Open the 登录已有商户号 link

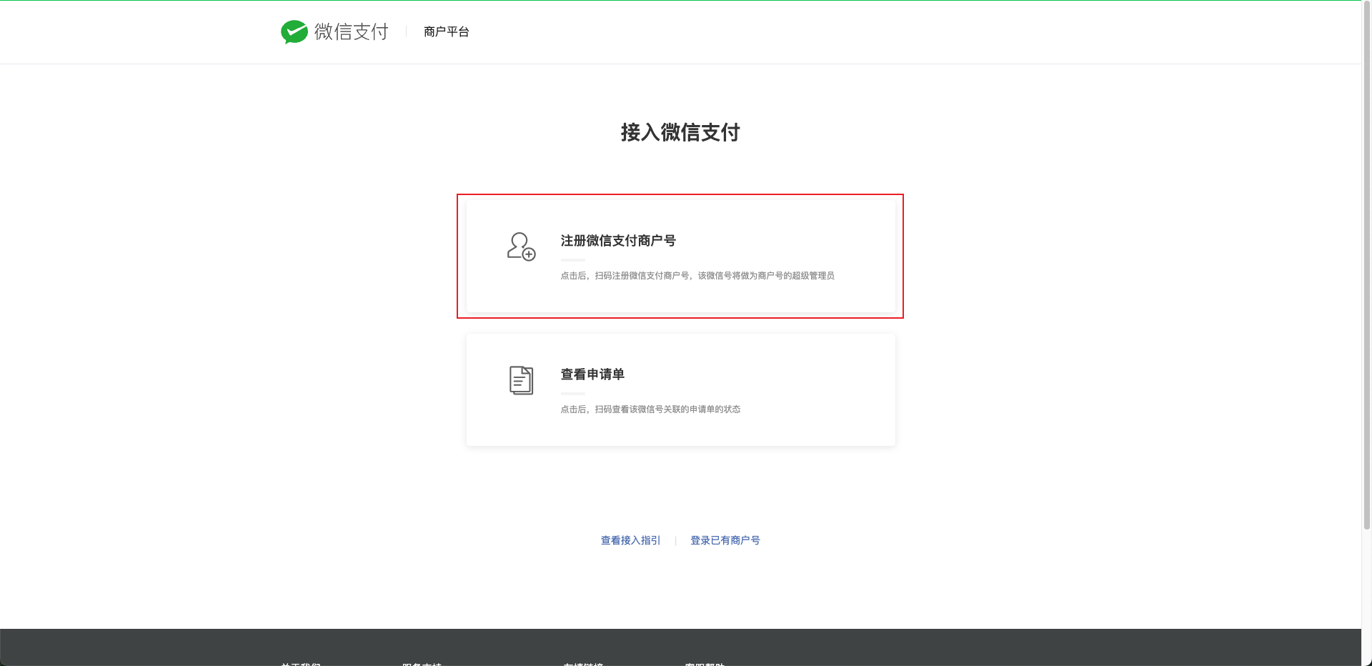pos(725,540)
